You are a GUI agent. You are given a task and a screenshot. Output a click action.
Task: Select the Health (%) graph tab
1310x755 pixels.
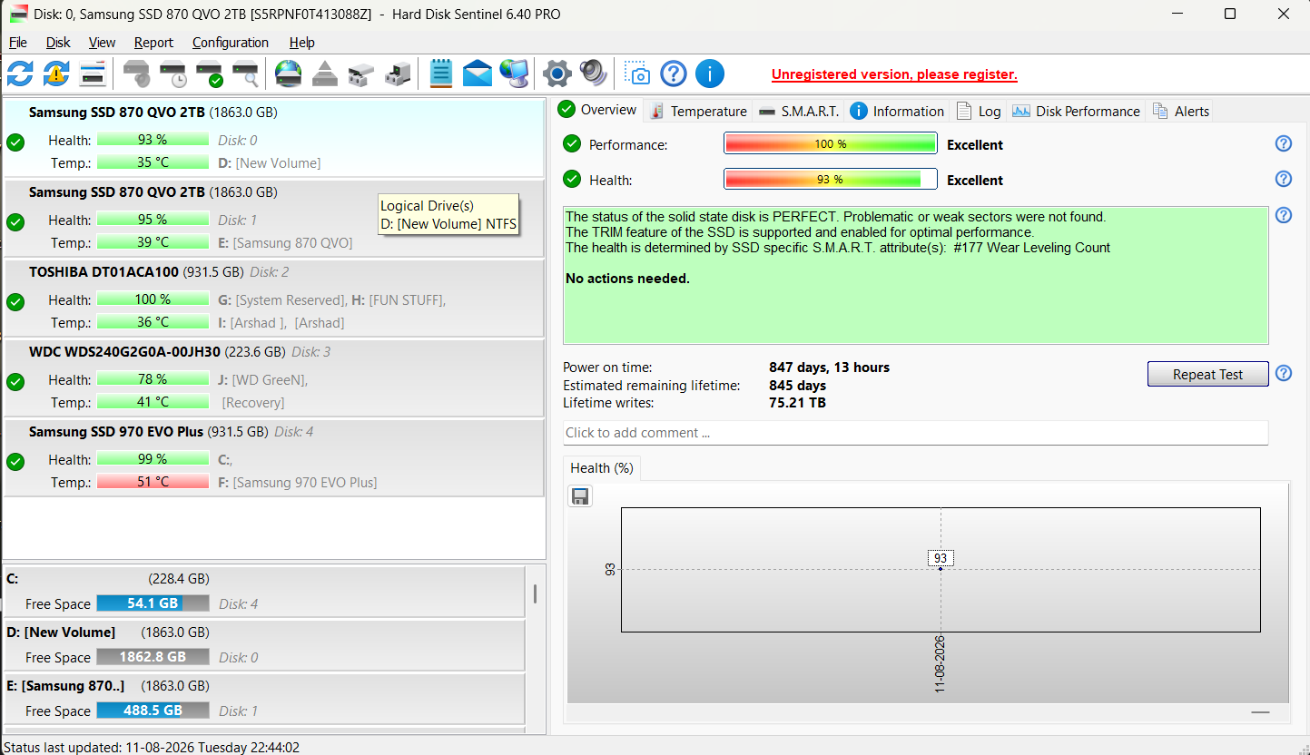coord(602,468)
